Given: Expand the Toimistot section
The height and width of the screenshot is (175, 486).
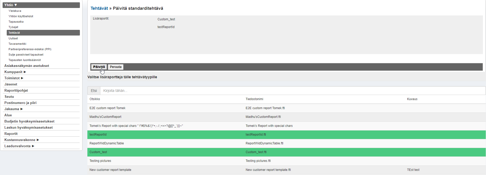Looking at the screenshot, I should (x=14, y=78).
